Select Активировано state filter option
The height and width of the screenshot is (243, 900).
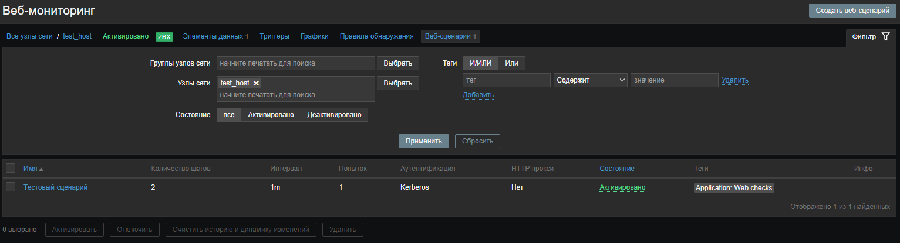click(271, 115)
